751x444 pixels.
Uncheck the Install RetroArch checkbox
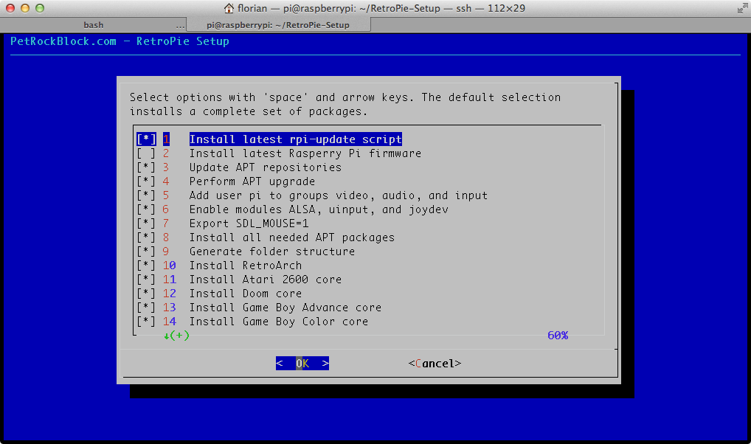pyautogui.click(x=146, y=266)
